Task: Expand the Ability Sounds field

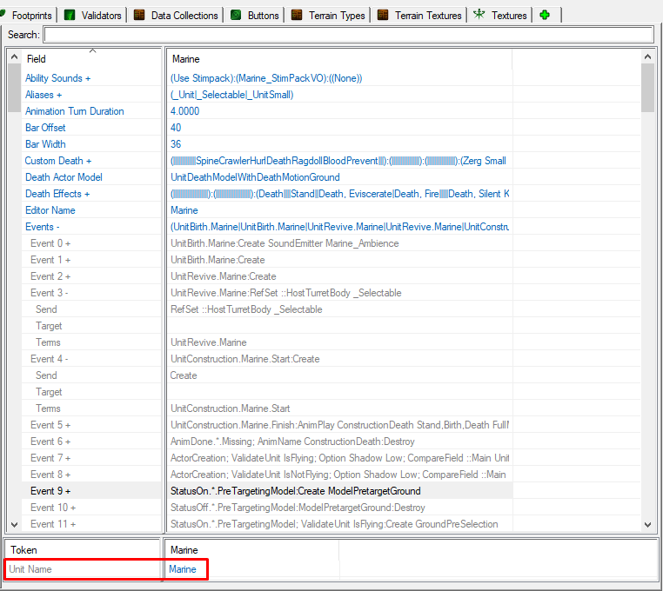Action: 88,78
